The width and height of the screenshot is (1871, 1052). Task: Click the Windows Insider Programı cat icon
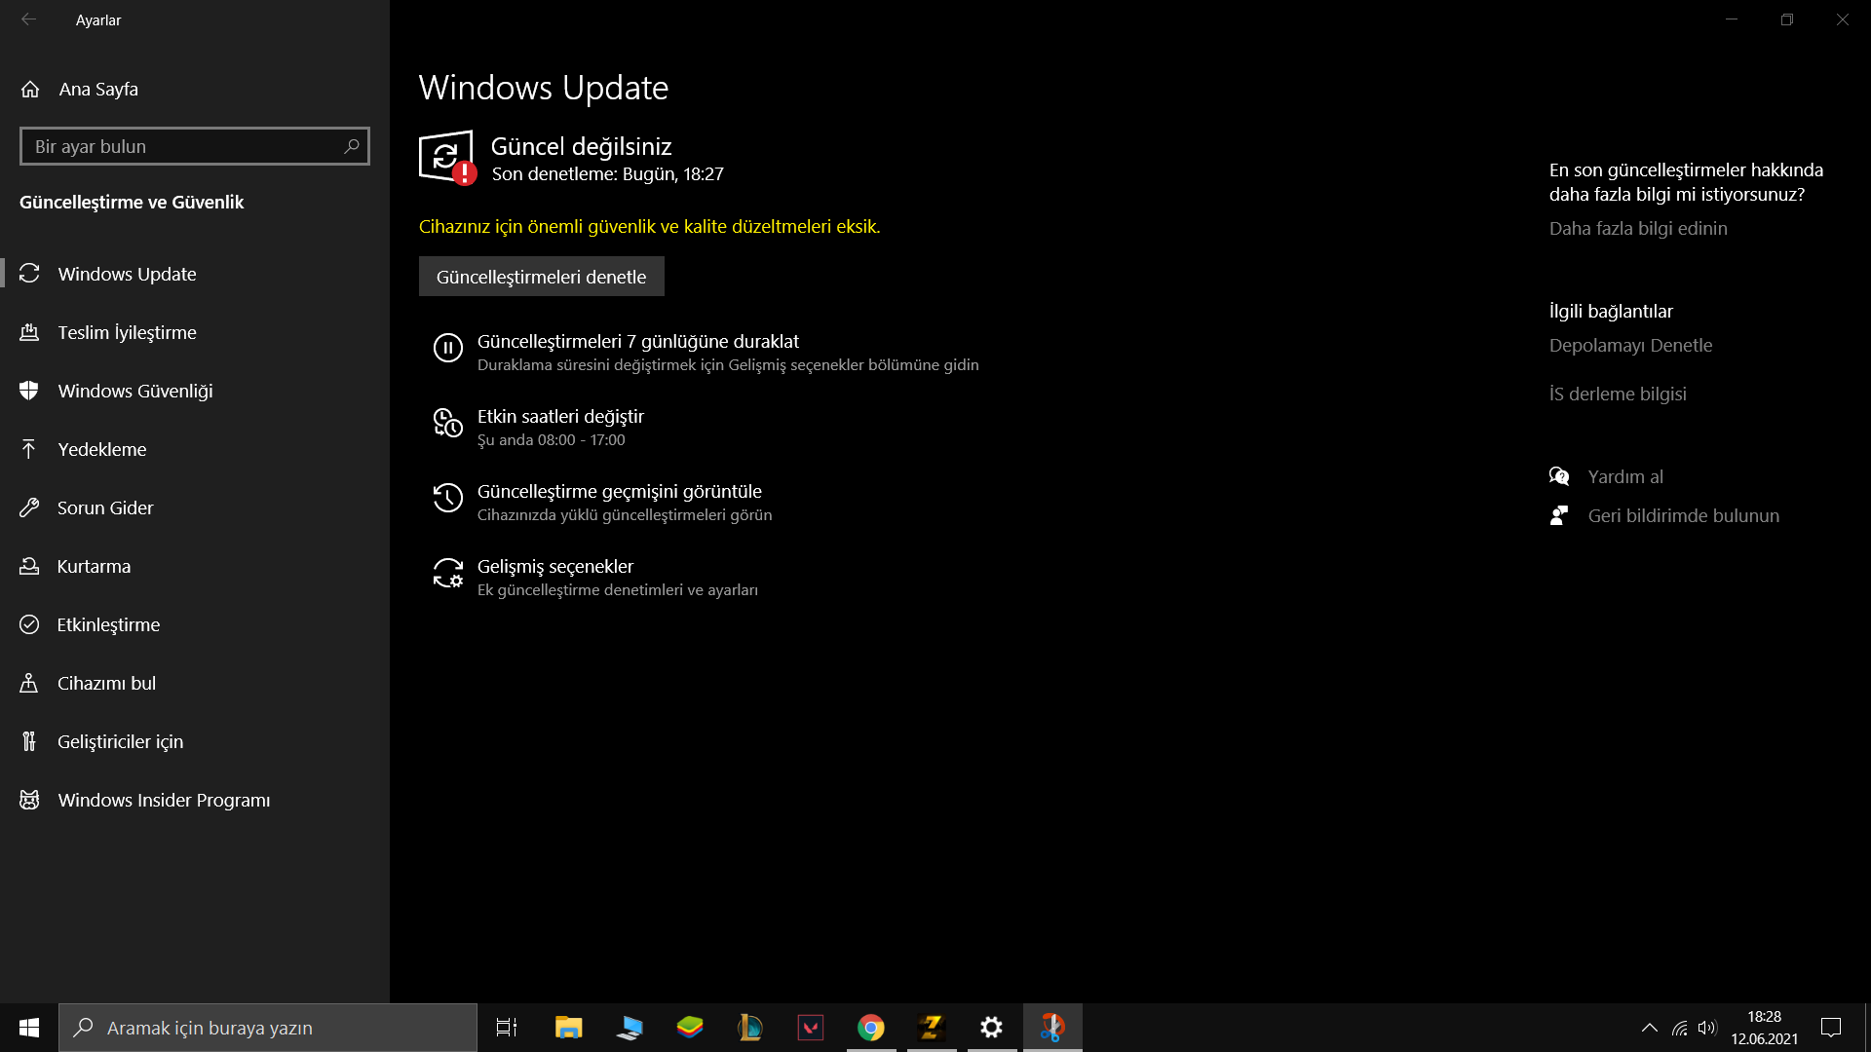tap(29, 800)
